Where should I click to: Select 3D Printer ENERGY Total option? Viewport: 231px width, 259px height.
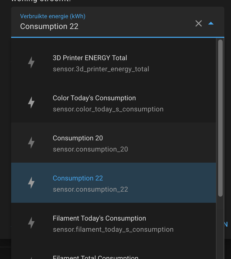click(90, 58)
